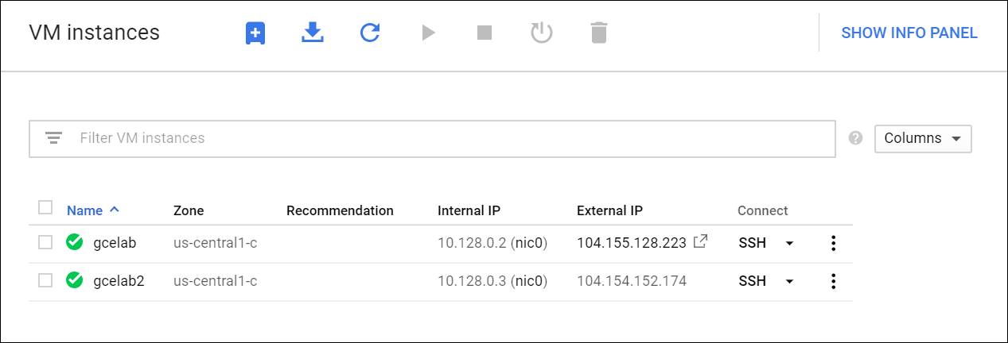Expand SSH options arrow for gcelab2

click(x=789, y=281)
